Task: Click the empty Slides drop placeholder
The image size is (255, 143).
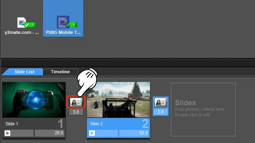Action: (x=203, y=109)
